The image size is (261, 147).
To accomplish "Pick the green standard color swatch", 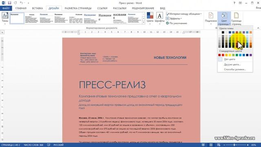I will point(237,55).
